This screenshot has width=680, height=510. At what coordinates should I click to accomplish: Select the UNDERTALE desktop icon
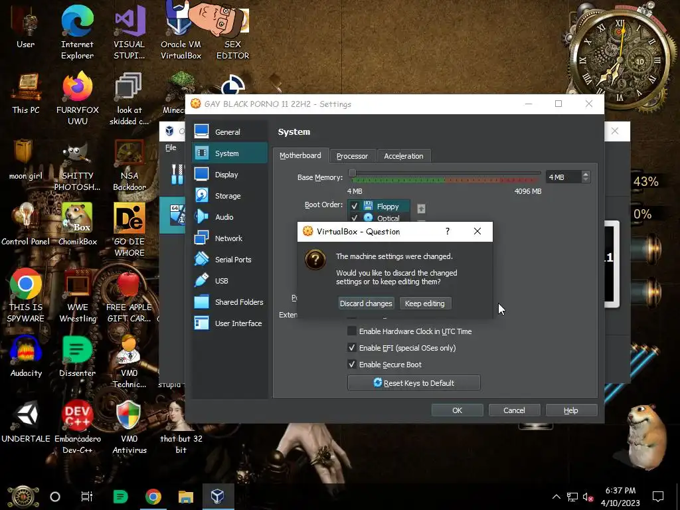[x=26, y=422]
